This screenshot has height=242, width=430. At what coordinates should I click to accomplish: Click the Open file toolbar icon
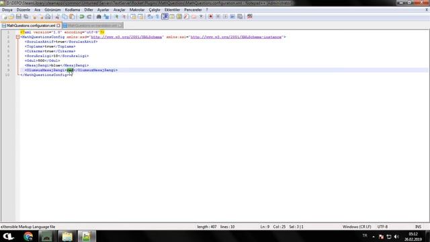tap(11, 17)
